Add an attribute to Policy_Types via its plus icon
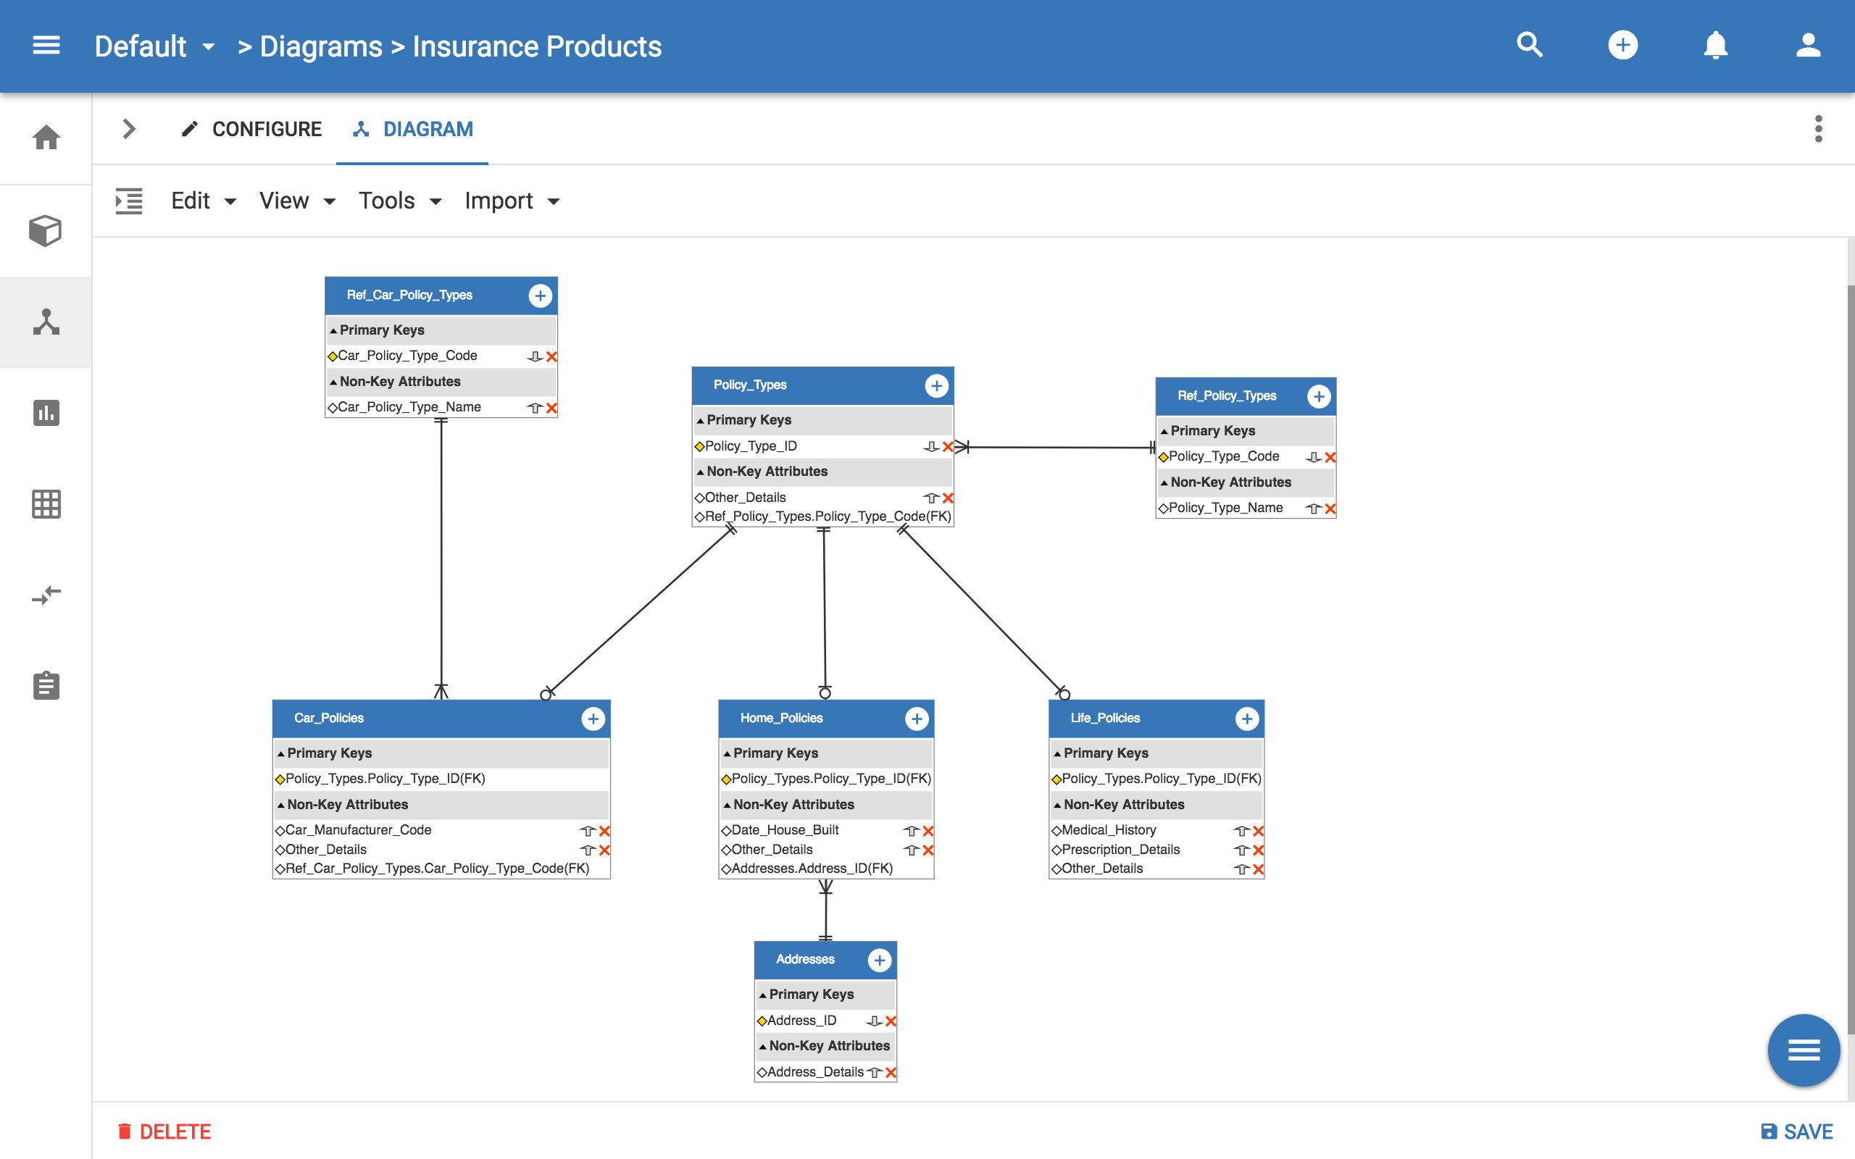1855x1159 pixels. pyautogui.click(x=937, y=385)
